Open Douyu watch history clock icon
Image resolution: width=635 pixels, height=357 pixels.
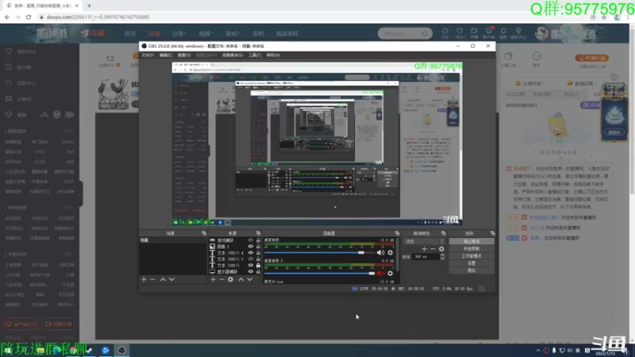pos(444,33)
